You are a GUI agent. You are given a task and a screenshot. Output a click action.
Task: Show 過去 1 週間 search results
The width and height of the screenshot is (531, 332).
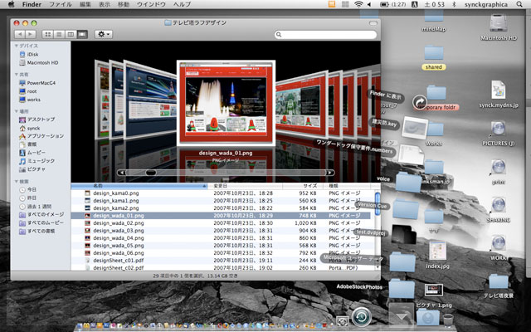tap(36, 207)
